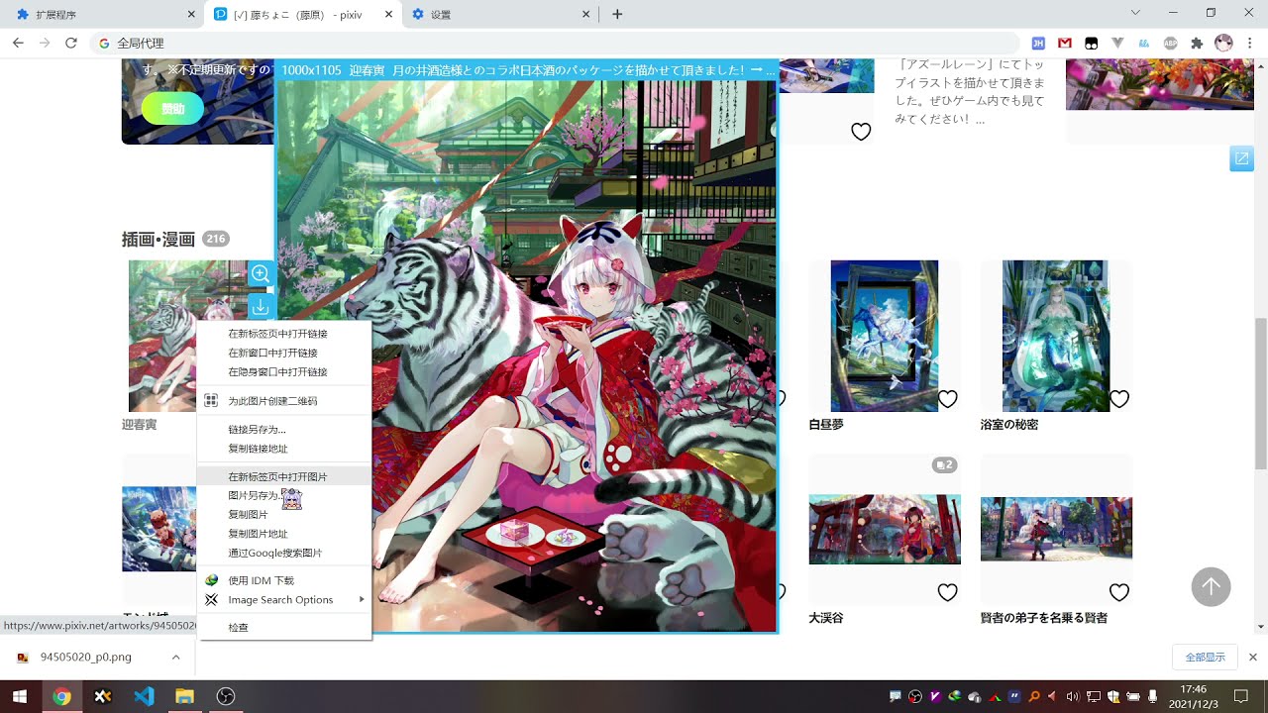Open Visual Studio Code from taskbar

[x=144, y=696]
